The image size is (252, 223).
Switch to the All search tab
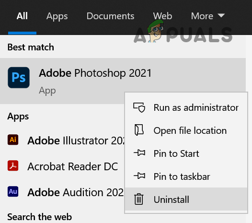(22, 16)
